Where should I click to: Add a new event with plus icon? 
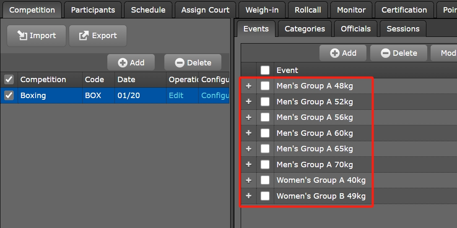click(x=335, y=53)
